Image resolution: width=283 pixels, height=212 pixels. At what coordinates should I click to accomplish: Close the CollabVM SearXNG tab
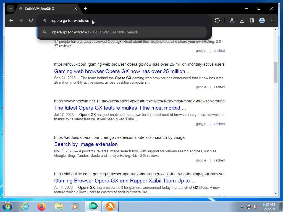point(76,9)
